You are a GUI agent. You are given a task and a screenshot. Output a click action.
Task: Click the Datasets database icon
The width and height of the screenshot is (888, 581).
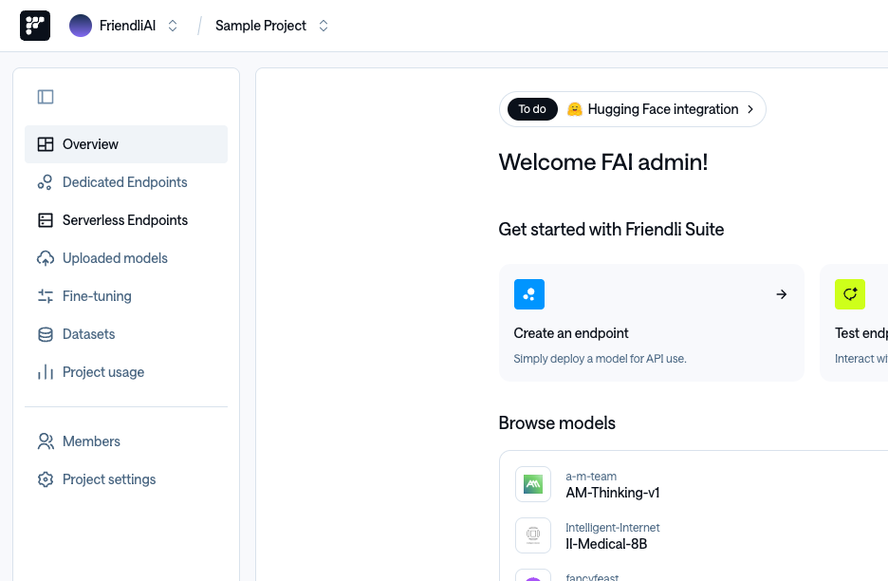click(x=46, y=334)
